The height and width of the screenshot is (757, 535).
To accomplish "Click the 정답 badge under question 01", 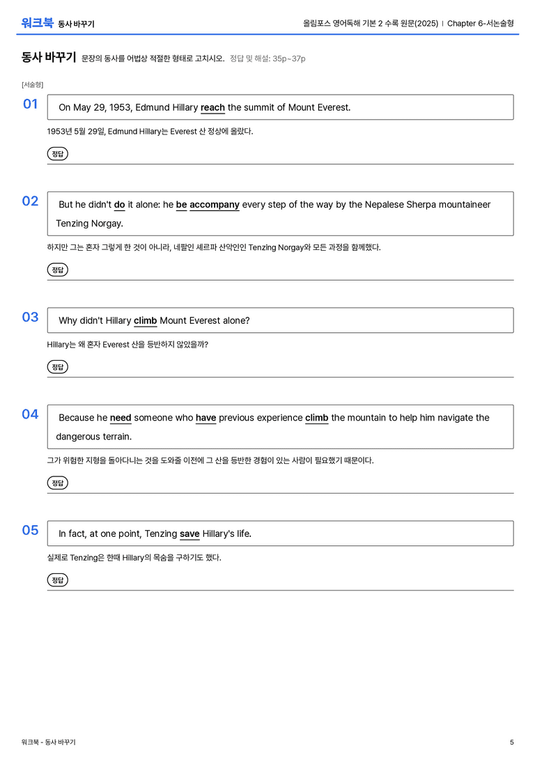I will coord(57,153).
